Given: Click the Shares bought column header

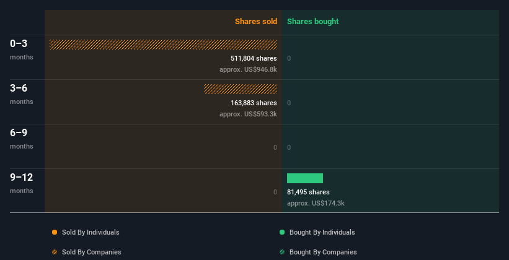Looking at the screenshot, I should point(312,22).
